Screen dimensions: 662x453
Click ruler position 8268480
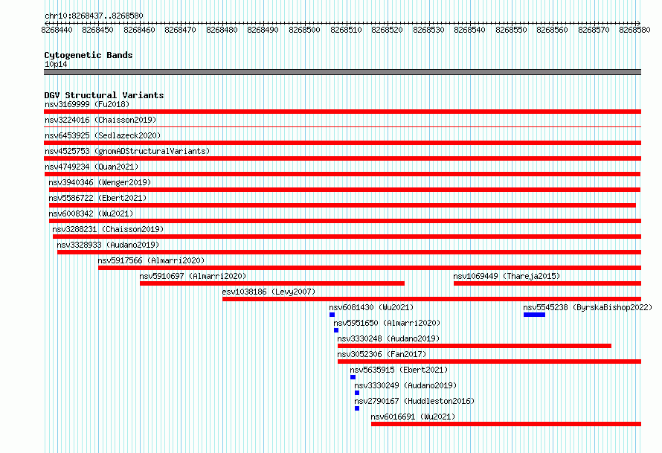(x=222, y=30)
